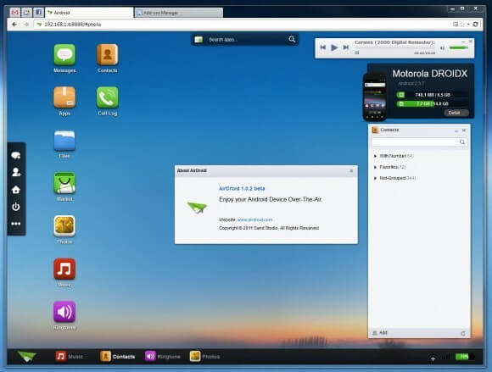Viewport: 492px width, 372px height.
Task: Switch to Music in the bottom dock
Action: [70, 357]
